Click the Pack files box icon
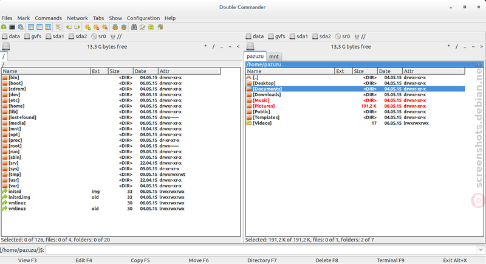The image size is (486, 264). point(115,27)
